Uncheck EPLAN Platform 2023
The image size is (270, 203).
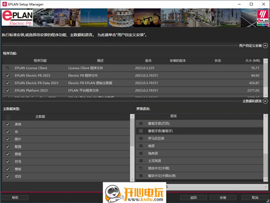[8, 91]
